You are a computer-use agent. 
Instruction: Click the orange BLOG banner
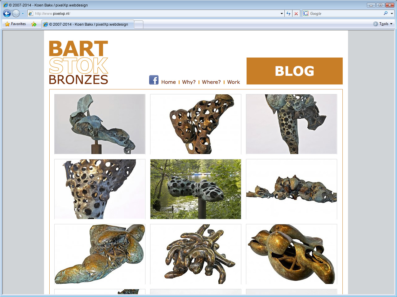[295, 71]
